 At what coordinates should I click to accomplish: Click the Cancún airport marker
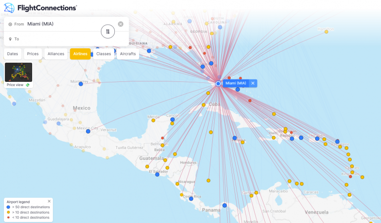click(172, 120)
